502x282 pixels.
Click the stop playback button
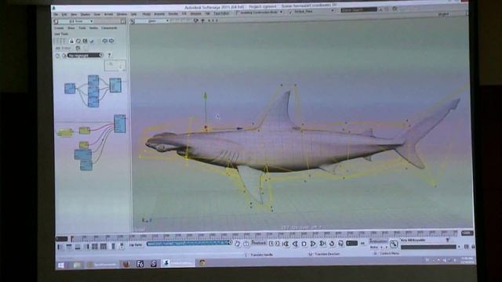304,244
